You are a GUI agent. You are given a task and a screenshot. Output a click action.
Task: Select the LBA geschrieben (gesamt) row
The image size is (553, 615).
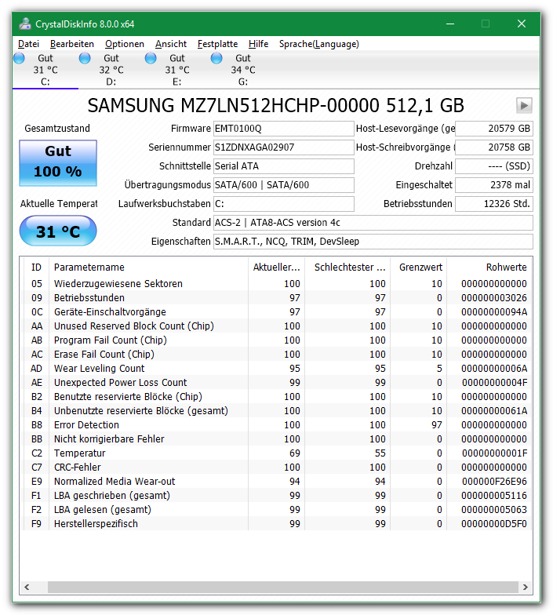278,496
